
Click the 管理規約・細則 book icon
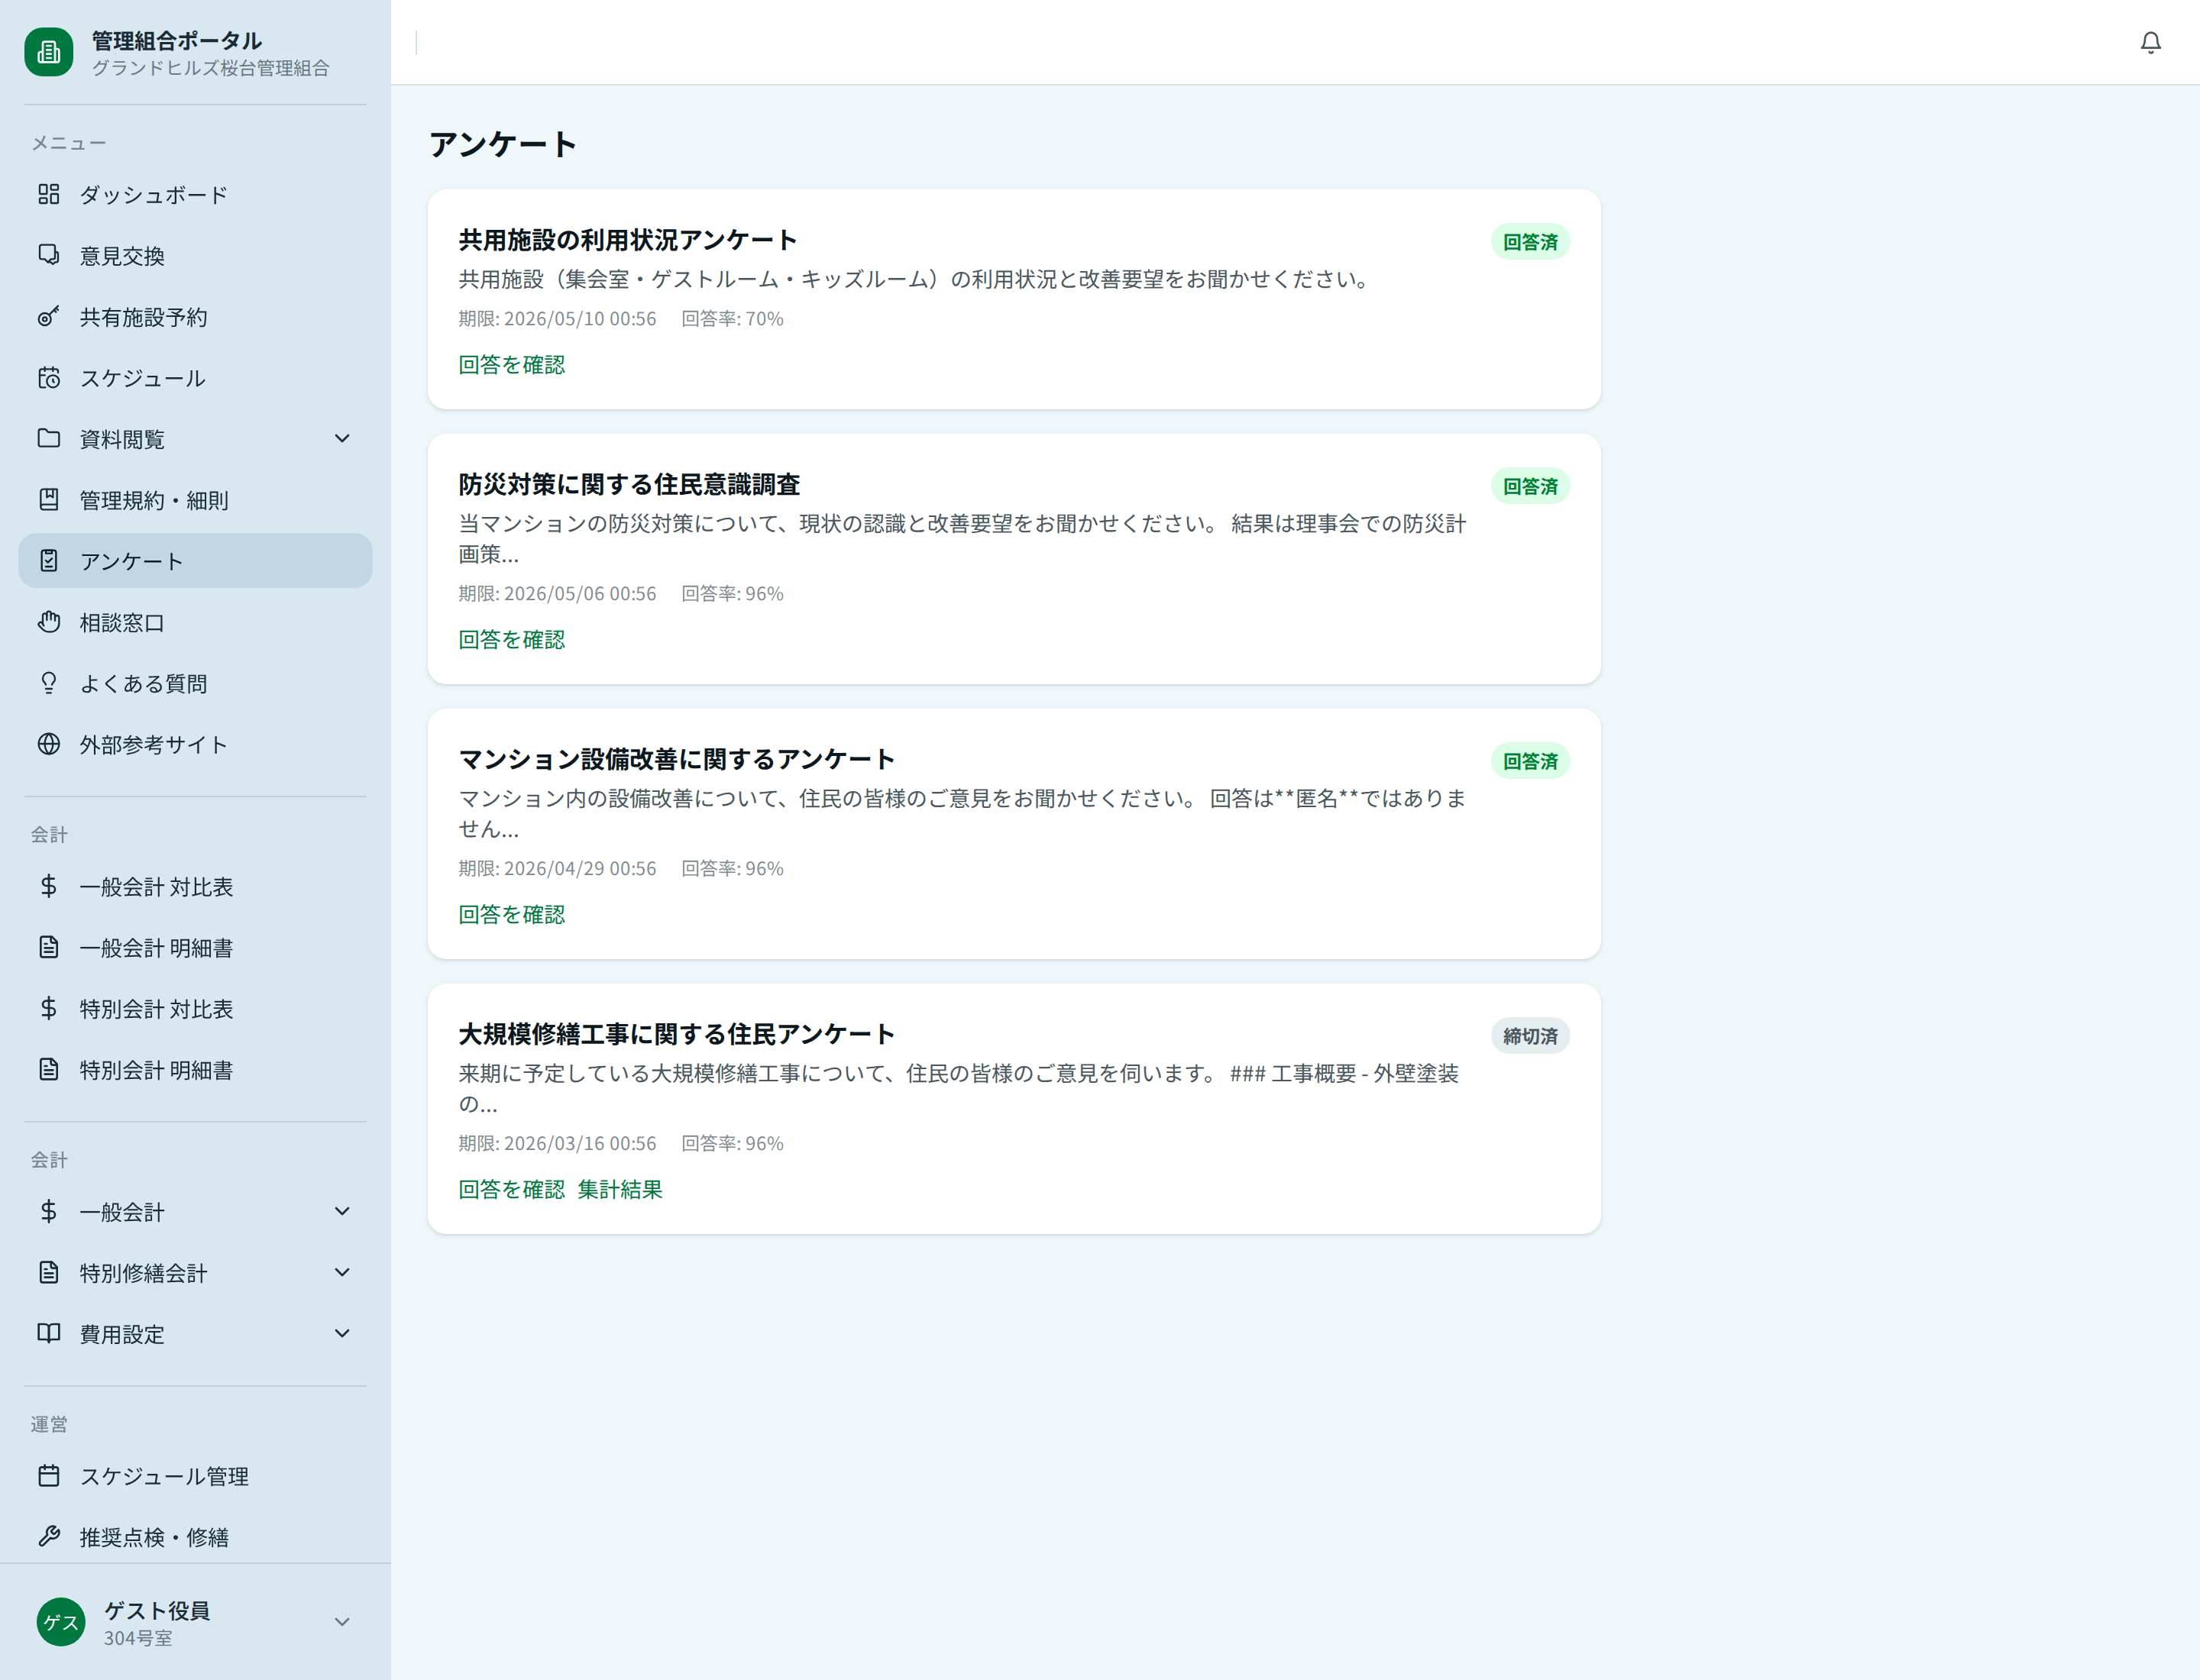[x=49, y=499]
